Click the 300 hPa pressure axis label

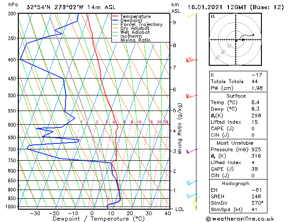coord(13,14)
